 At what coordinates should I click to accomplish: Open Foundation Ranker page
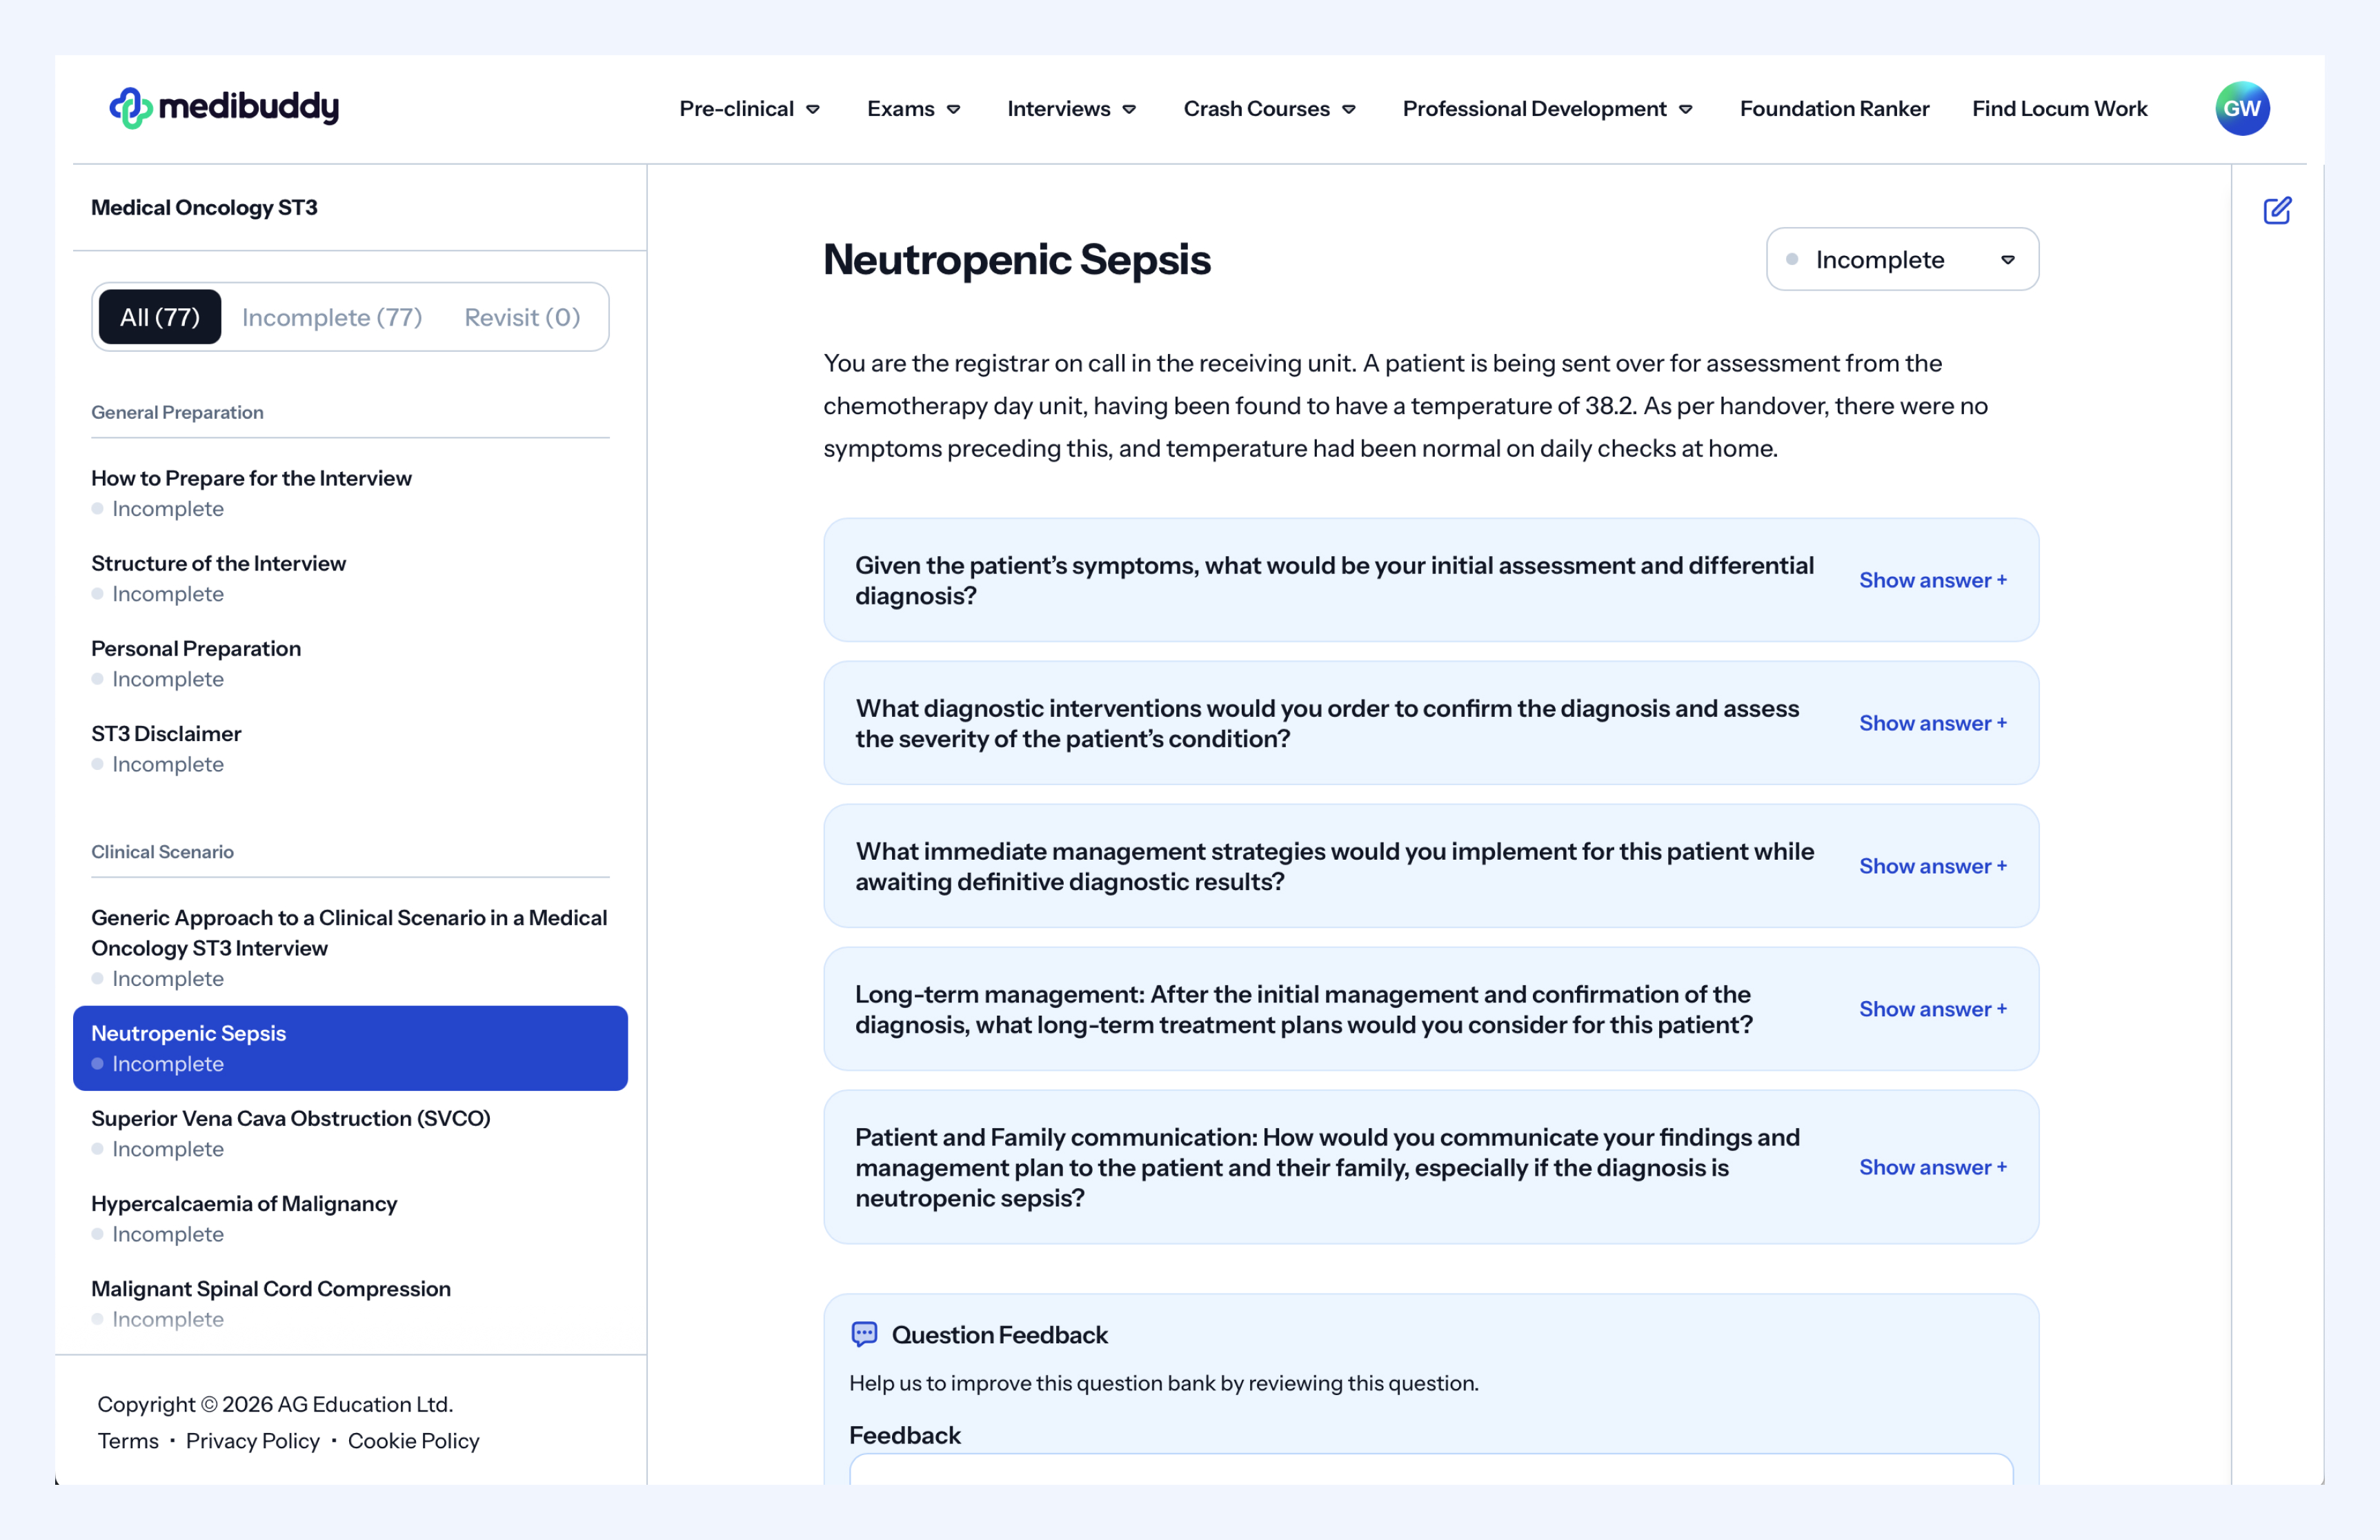(1833, 109)
